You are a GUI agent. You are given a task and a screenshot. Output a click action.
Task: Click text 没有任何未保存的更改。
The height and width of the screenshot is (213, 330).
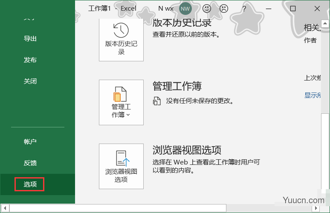coord(200,101)
